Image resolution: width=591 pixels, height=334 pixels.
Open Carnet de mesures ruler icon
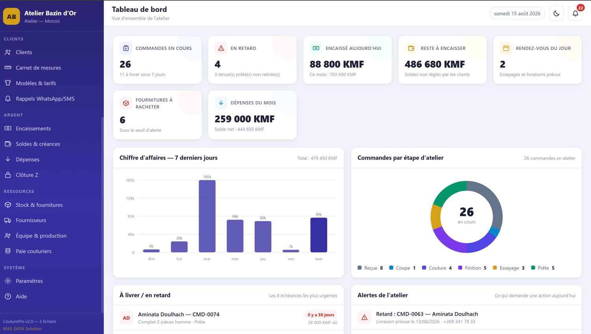8,68
